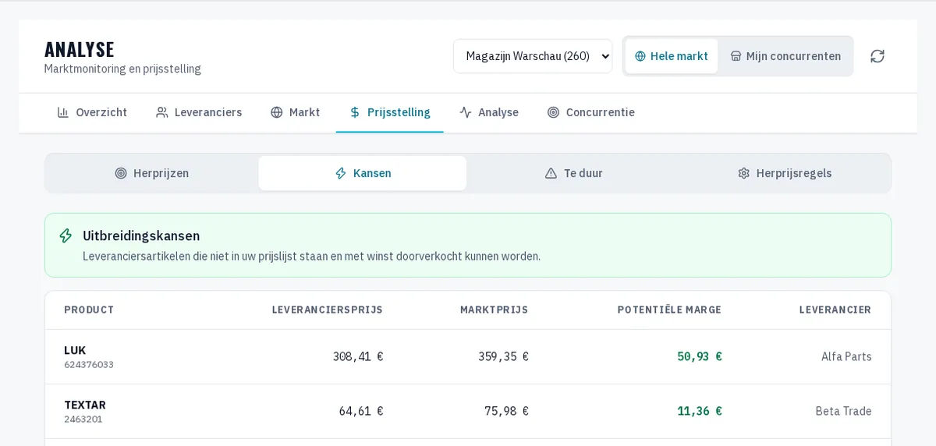This screenshot has width=936, height=446.
Task: Click the refresh icon next to Mijn concurrenten
Action: tap(877, 56)
